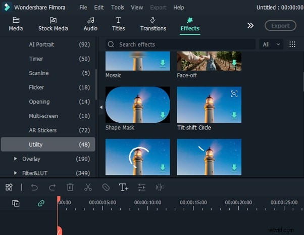Viewport: 304px width, 235px height.
Task: Undo the last action
Action: (34, 187)
